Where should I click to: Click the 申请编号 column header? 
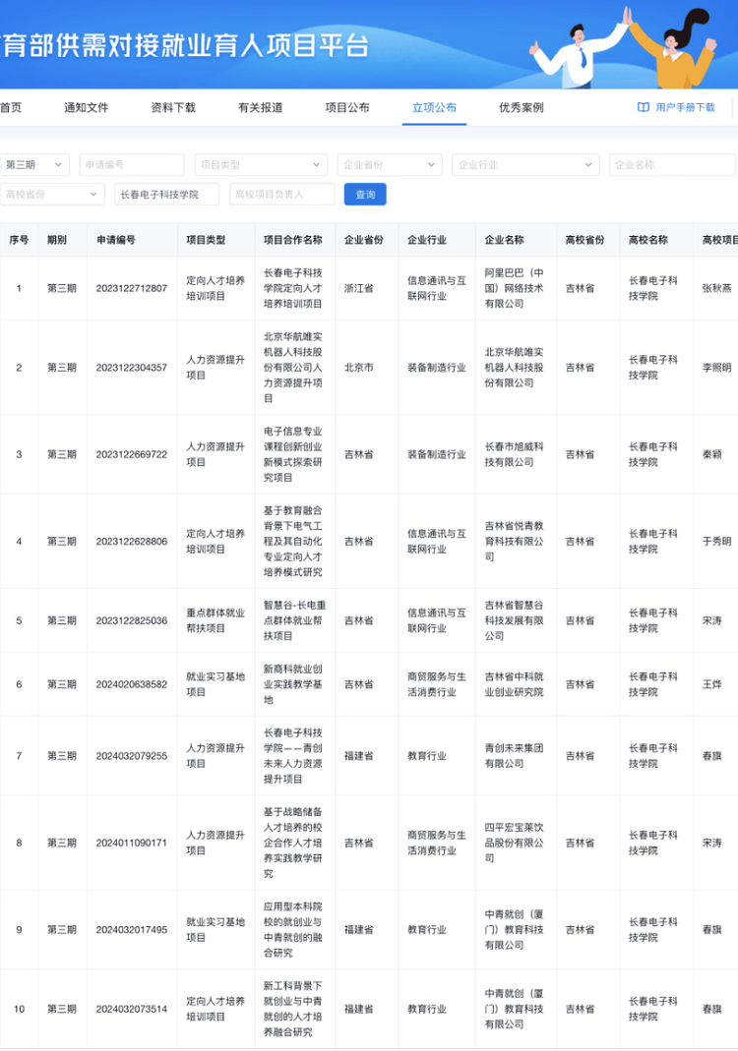[x=116, y=240]
